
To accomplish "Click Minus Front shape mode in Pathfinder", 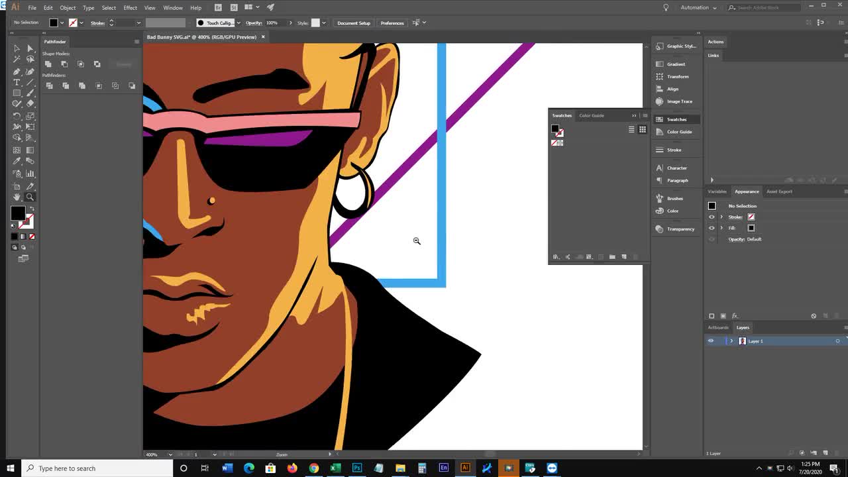I will [64, 64].
